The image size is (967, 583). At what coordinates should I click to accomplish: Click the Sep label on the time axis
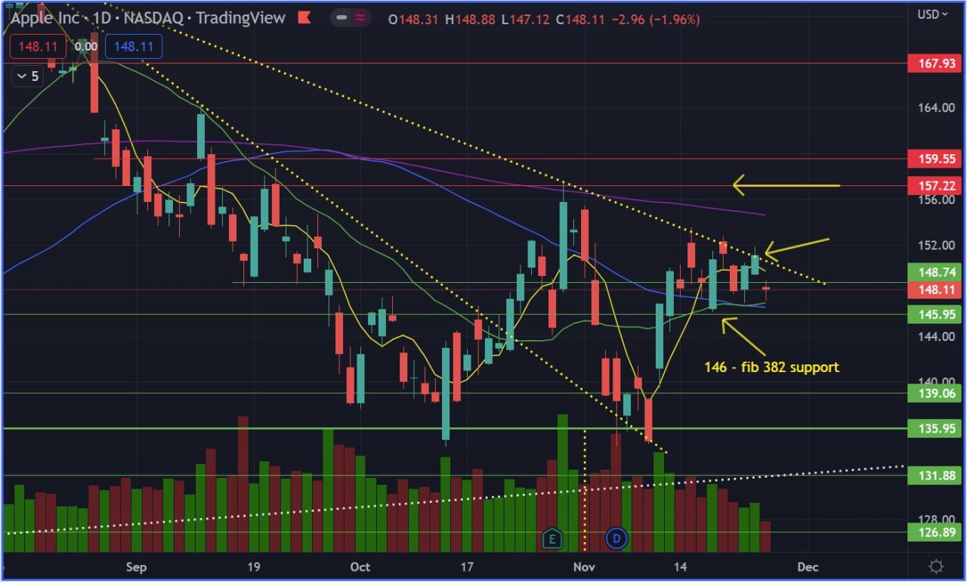136,567
